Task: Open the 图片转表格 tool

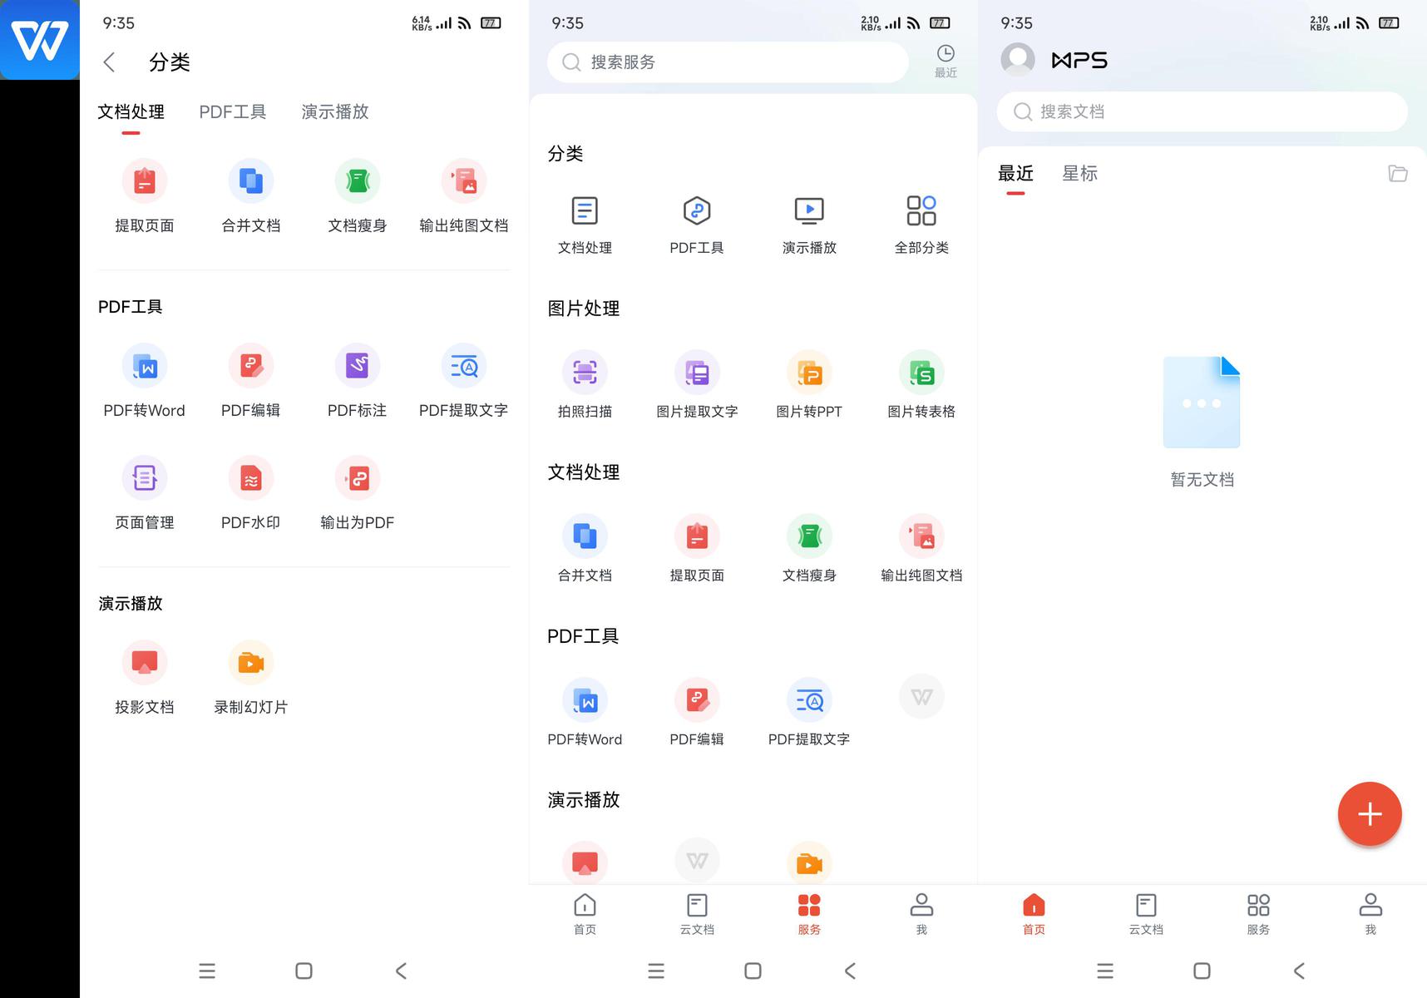Action: click(921, 384)
